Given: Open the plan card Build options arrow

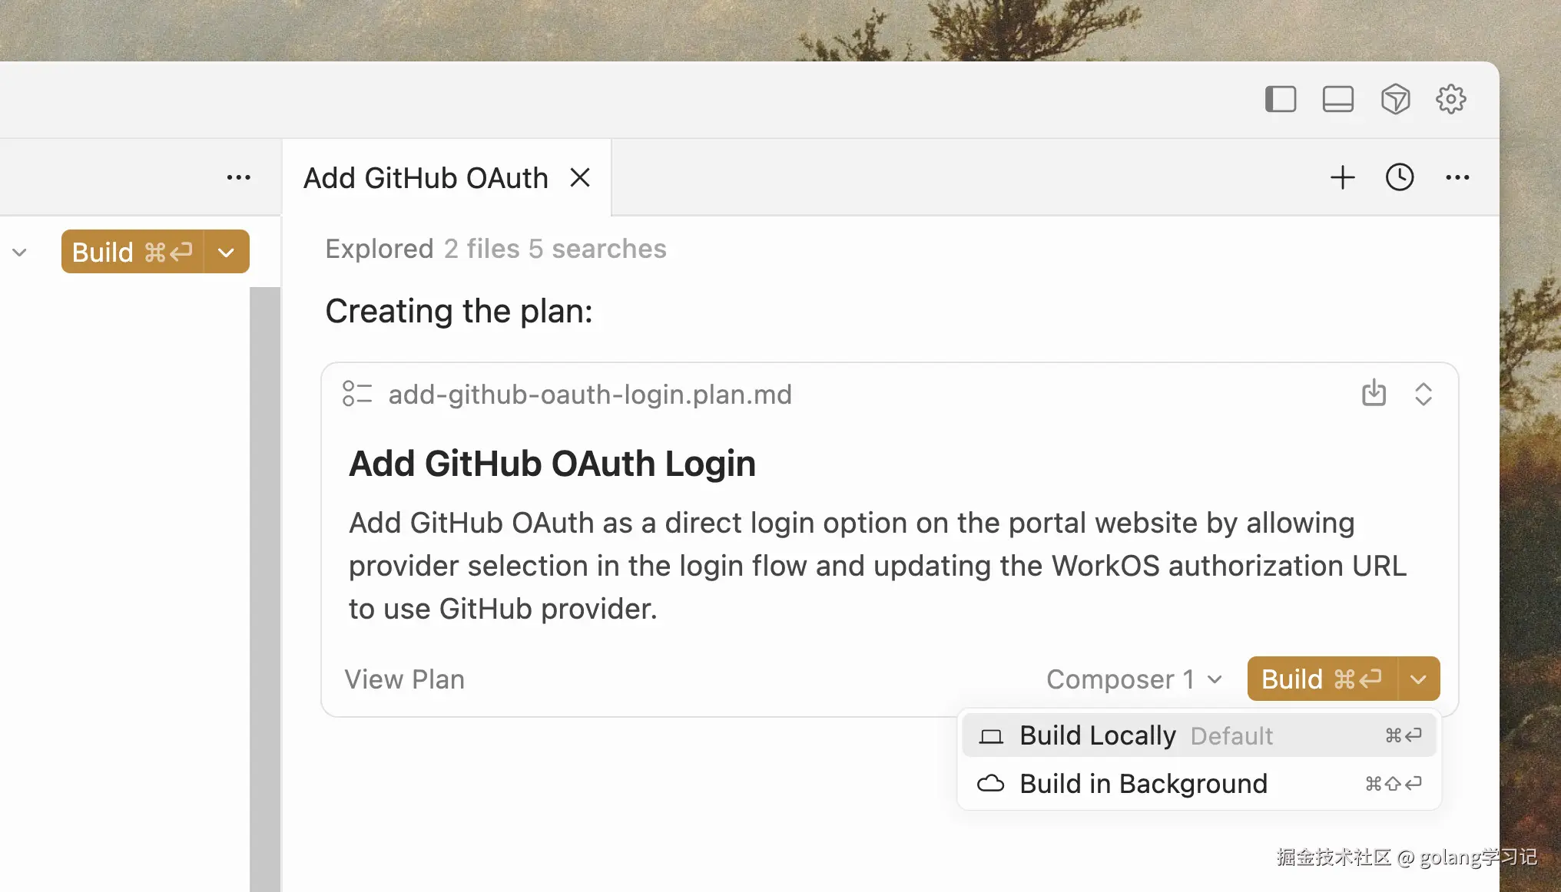Looking at the screenshot, I should (x=1419, y=679).
